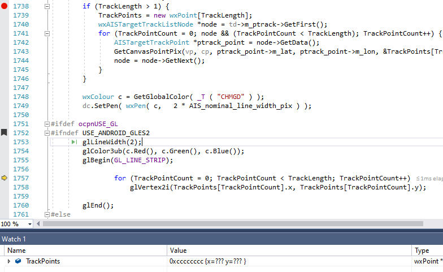Screen dimensions: 443x272
Task: Click the TrackPoints name in Watch
Action: coord(43,261)
